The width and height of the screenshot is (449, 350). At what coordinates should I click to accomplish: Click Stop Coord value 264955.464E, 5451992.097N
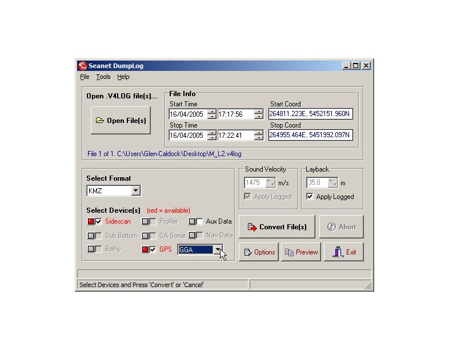(310, 135)
